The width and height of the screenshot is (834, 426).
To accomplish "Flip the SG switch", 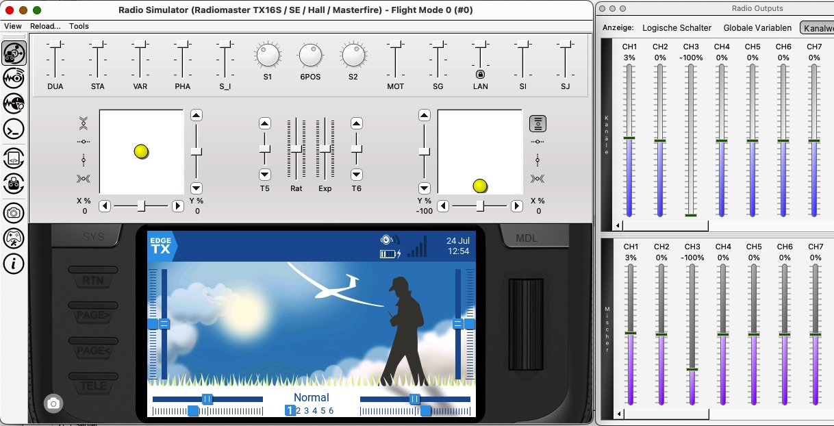I will coord(438,60).
